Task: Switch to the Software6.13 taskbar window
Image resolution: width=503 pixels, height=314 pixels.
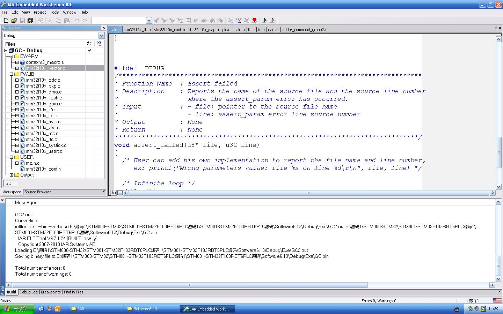Action: click(152, 309)
